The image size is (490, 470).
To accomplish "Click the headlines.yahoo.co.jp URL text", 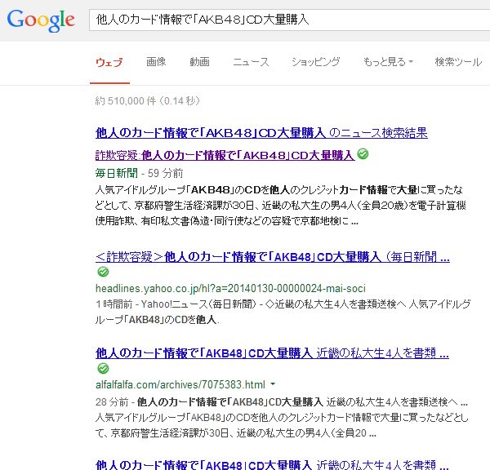I will click(230, 289).
